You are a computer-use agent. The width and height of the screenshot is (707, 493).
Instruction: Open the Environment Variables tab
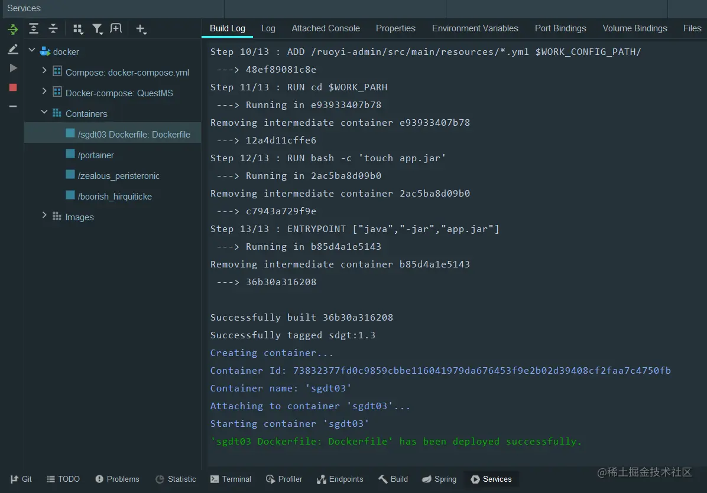tap(475, 28)
